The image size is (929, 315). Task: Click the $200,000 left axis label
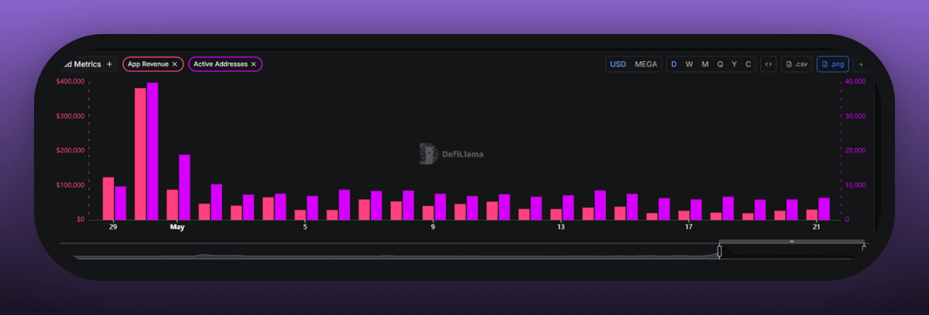coord(70,151)
